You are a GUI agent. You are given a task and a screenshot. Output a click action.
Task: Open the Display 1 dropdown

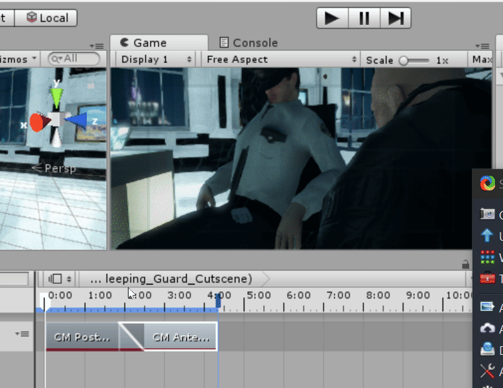156,60
